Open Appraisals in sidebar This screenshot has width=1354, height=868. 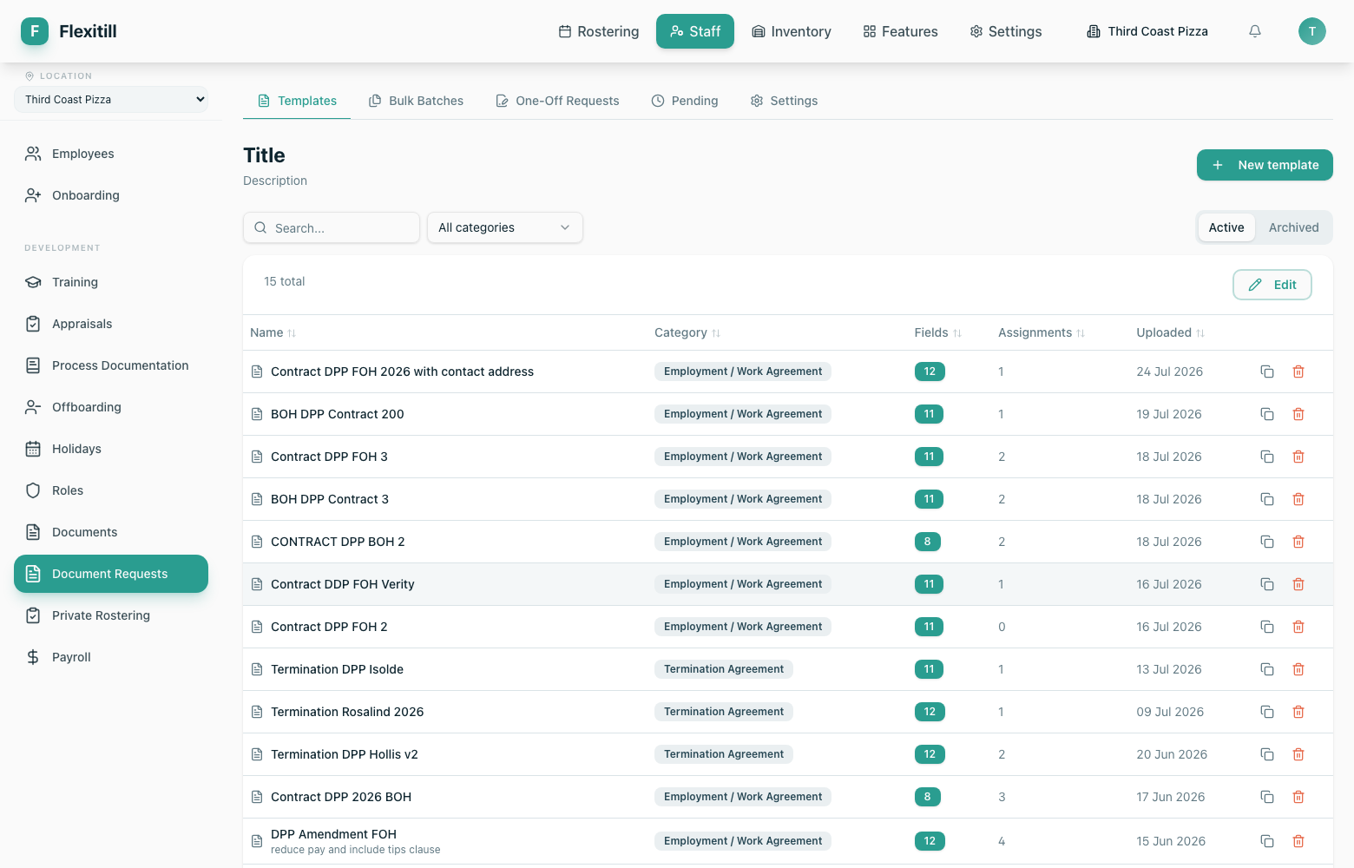click(x=111, y=324)
